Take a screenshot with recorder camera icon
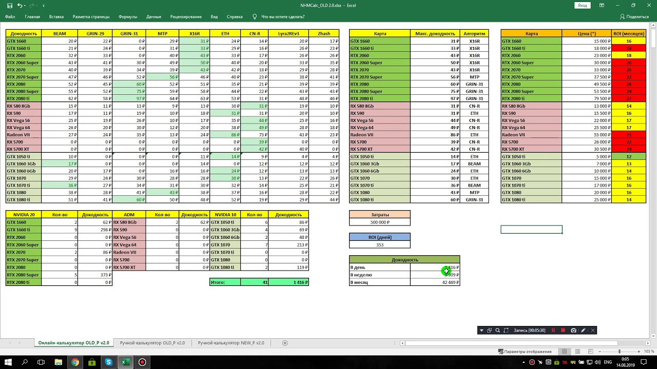 [573, 331]
